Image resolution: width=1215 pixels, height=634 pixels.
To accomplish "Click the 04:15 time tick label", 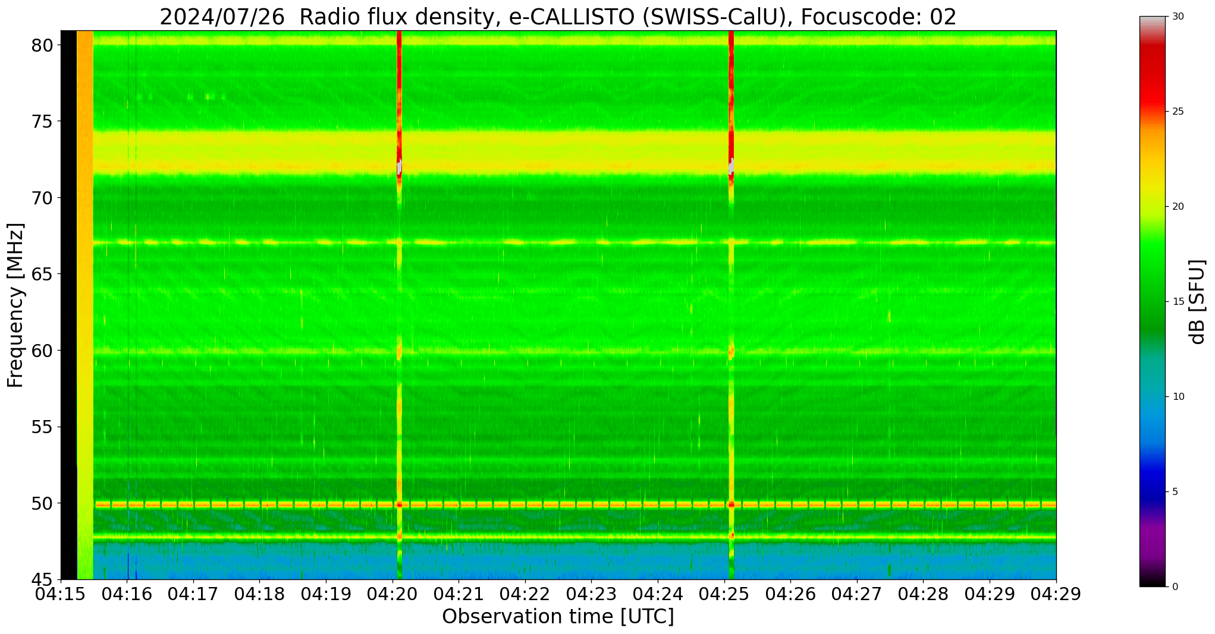I will click(x=61, y=594).
